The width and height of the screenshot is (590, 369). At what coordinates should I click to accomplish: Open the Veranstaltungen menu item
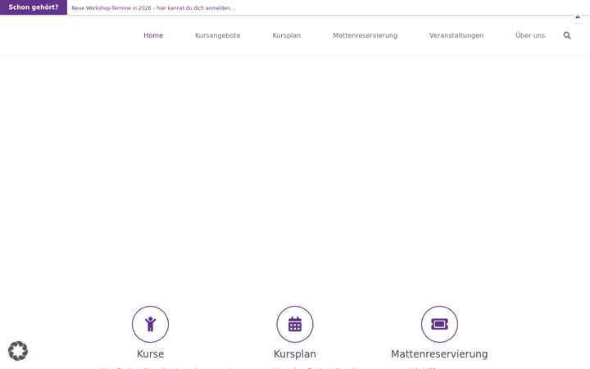click(x=456, y=35)
